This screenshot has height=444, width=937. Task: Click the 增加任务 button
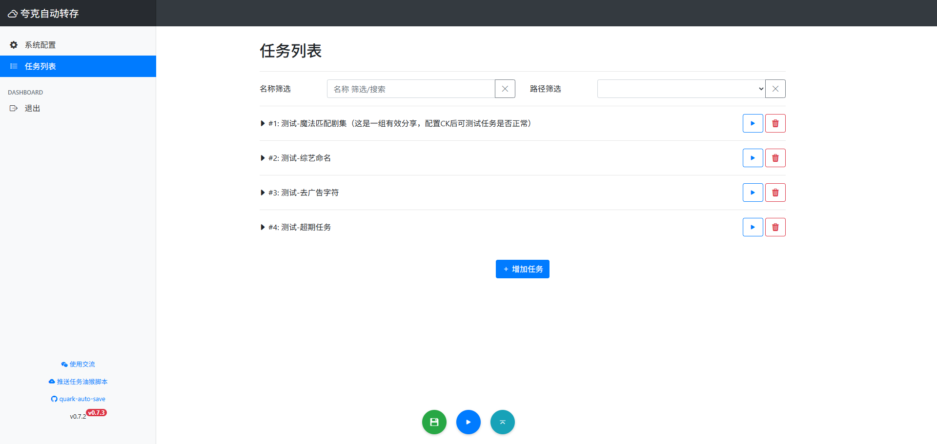[522, 269]
